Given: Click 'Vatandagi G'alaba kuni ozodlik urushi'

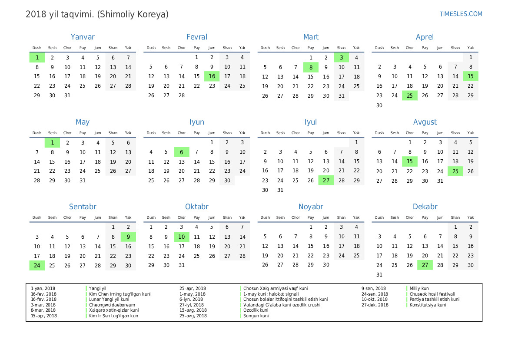Looking at the screenshot, I should (282, 305).
